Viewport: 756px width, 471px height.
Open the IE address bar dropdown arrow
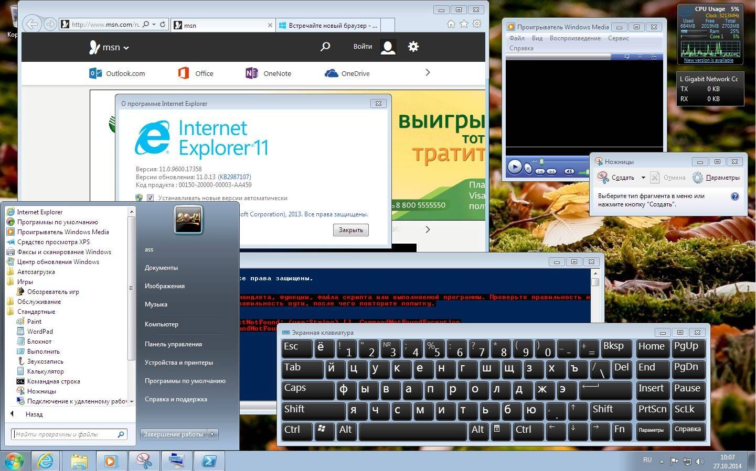(154, 24)
